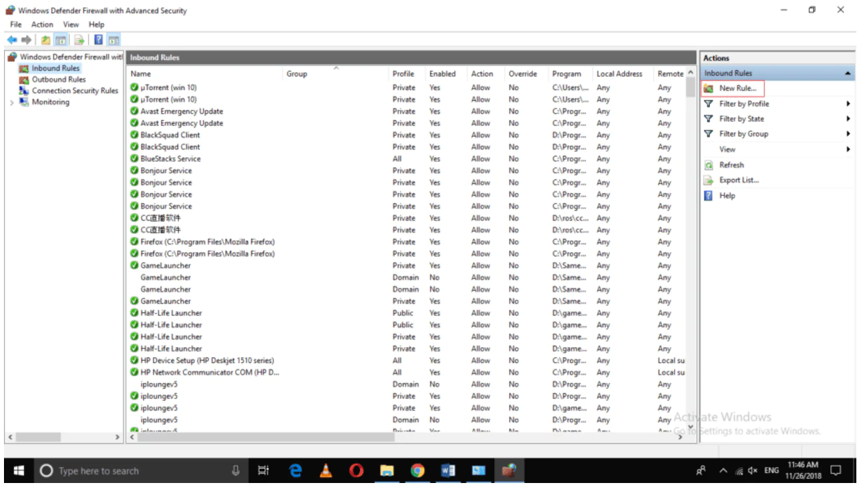Click the Back arrow toolbar icon
This screenshot has width=865, height=489.
pos(12,40)
